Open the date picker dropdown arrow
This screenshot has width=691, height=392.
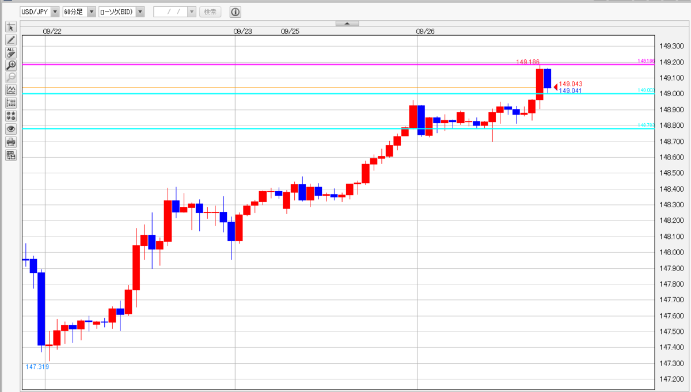(x=192, y=12)
